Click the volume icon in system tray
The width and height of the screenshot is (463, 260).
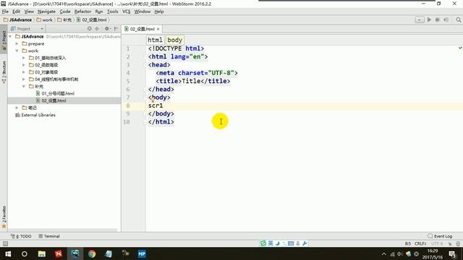(400, 253)
